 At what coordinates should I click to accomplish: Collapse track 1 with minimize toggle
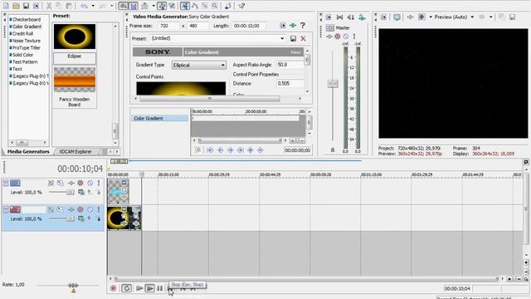(x=6, y=183)
